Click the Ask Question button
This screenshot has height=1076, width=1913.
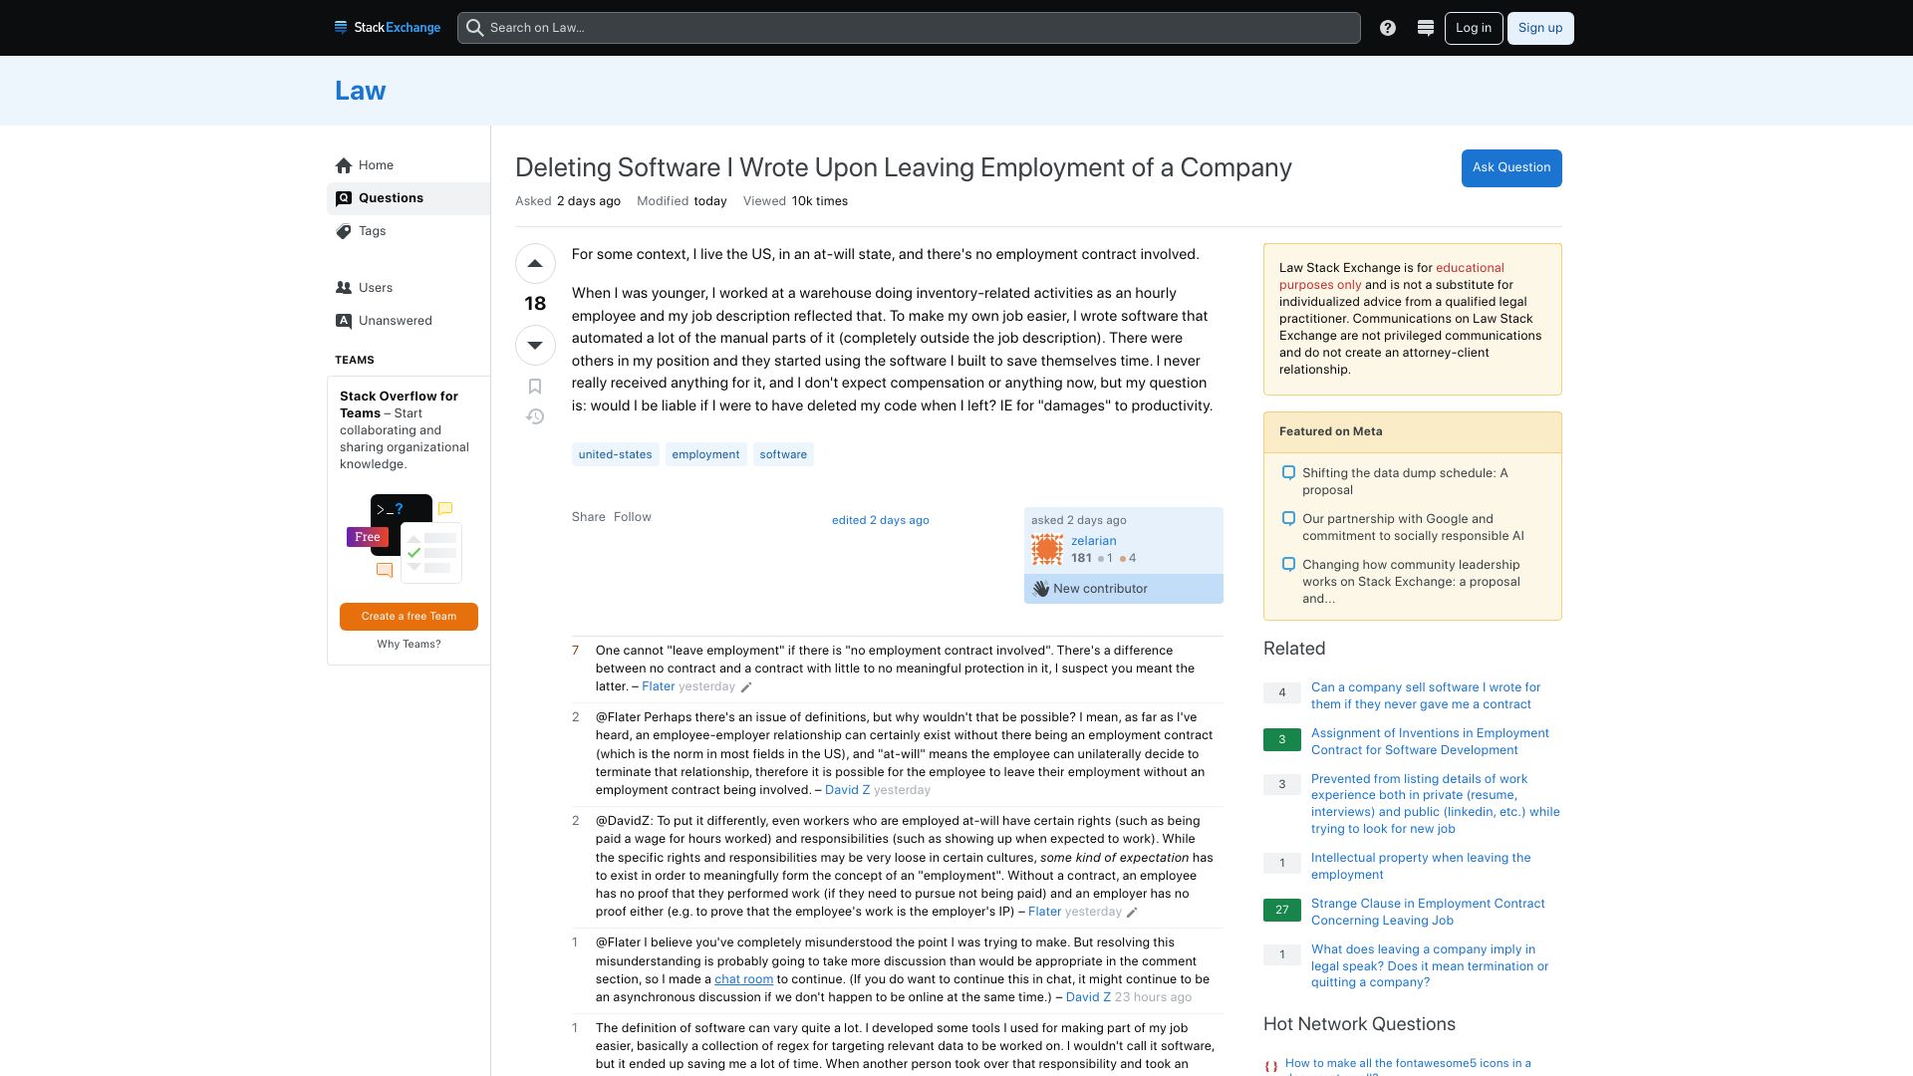pos(1511,167)
